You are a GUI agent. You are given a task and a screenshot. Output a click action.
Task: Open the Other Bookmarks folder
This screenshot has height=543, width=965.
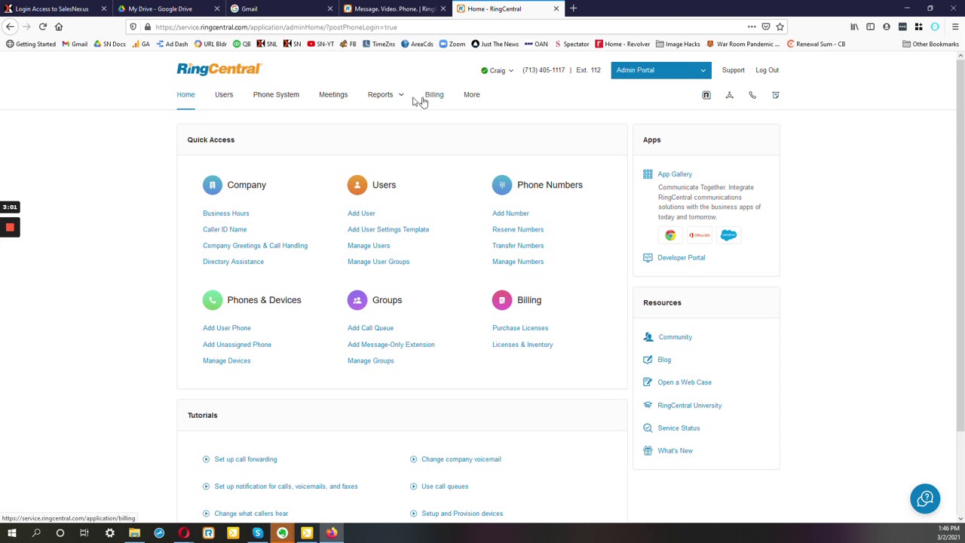[x=930, y=44]
